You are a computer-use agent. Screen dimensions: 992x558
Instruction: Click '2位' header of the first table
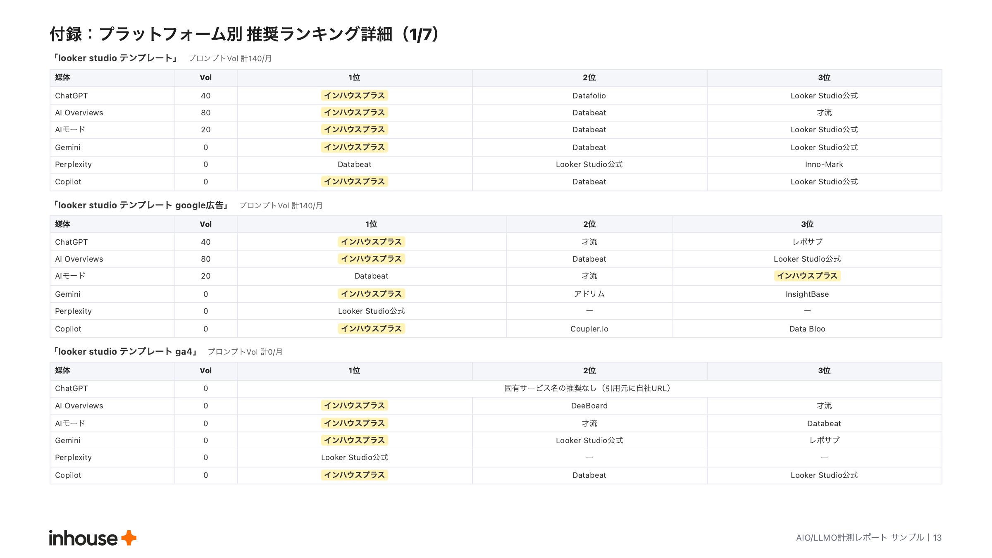589,78
